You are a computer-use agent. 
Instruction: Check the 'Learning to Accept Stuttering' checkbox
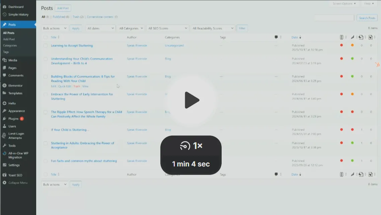[46, 46]
